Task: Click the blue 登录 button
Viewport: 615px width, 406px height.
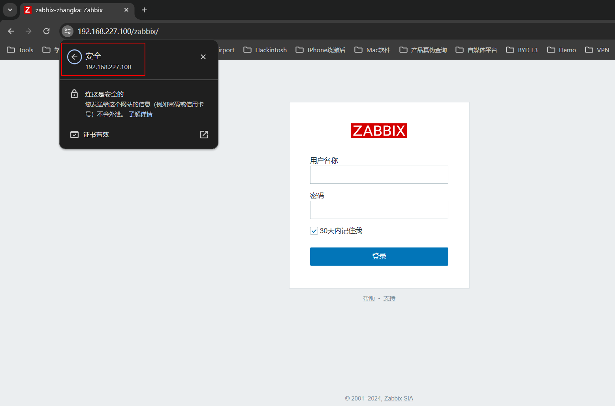Action: point(379,257)
